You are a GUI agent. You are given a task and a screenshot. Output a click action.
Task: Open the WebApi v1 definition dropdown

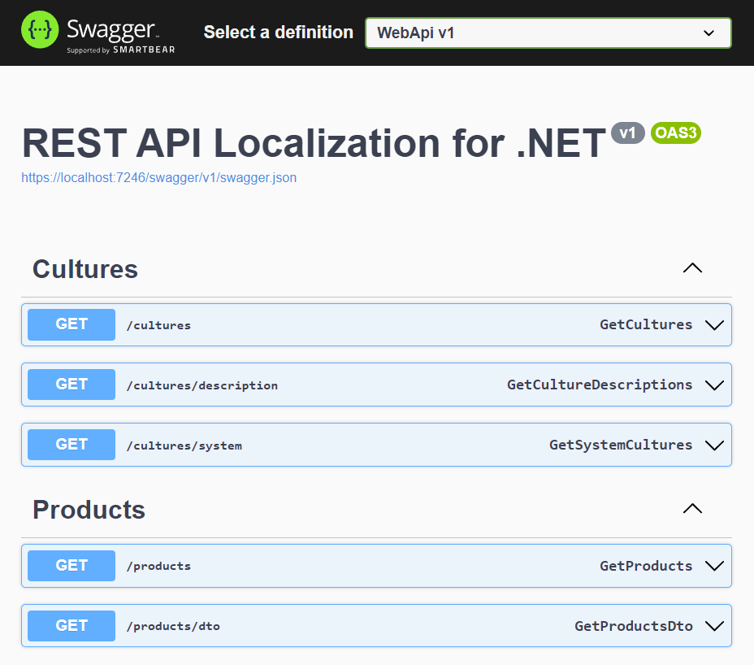pos(548,33)
